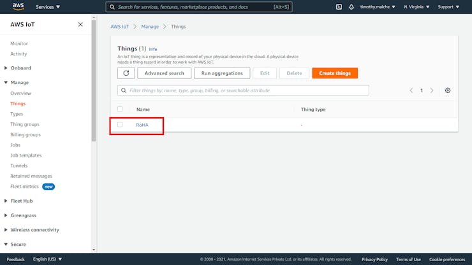This screenshot has width=472, height=265.
Task: Change language via English (US) dropdown
Action: [47, 259]
